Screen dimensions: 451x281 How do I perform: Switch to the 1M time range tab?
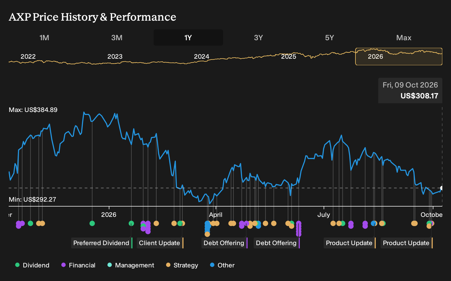click(44, 38)
